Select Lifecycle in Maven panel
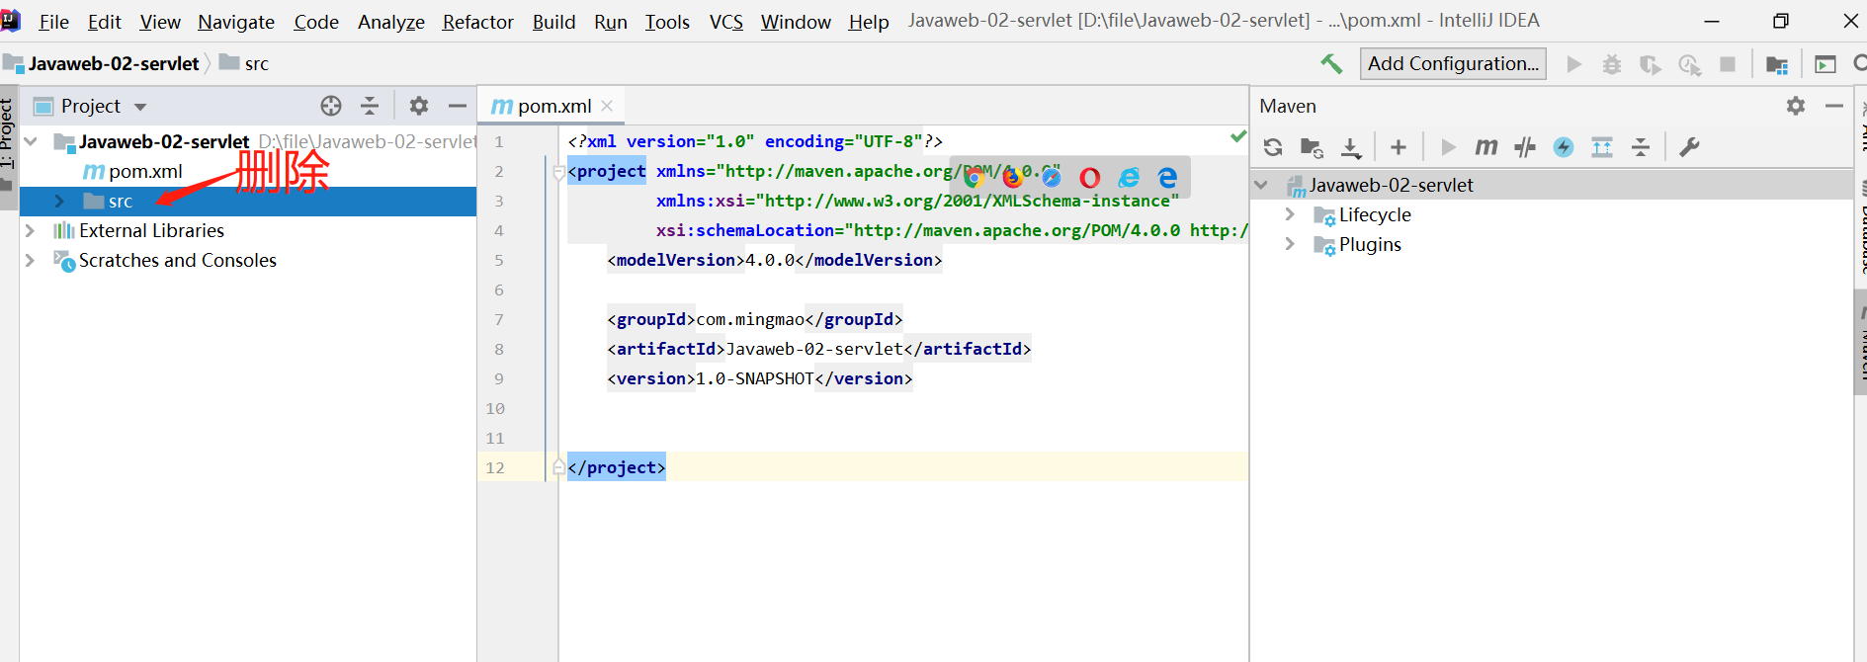1867x662 pixels. (1375, 214)
